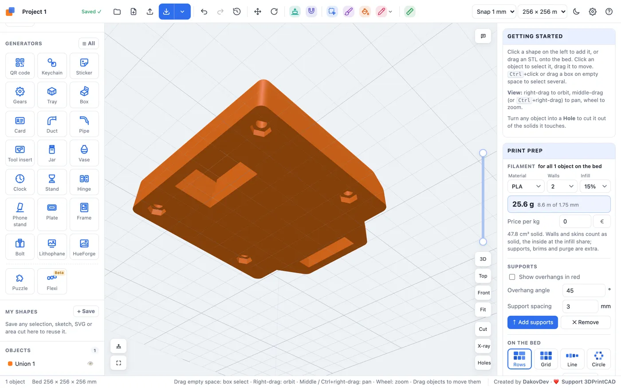Click the Overhang angle input
The width and height of the screenshot is (621, 388).
[584, 290]
